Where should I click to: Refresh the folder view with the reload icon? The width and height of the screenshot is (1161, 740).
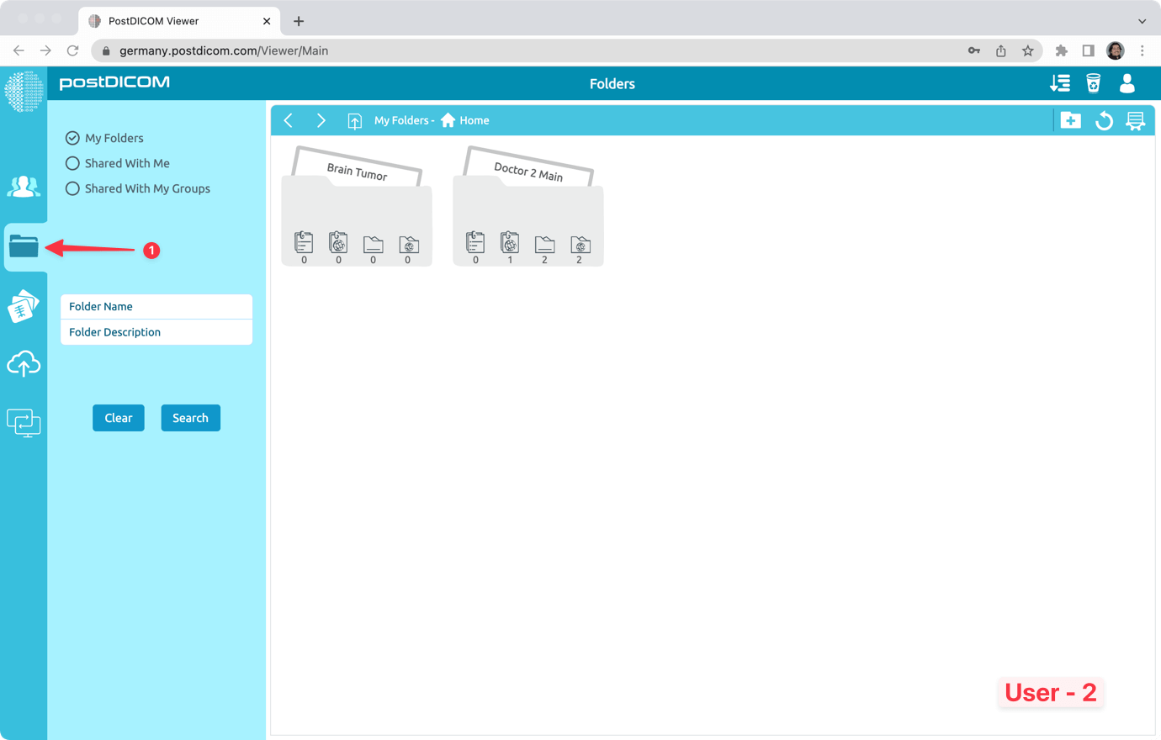pyautogui.click(x=1103, y=120)
